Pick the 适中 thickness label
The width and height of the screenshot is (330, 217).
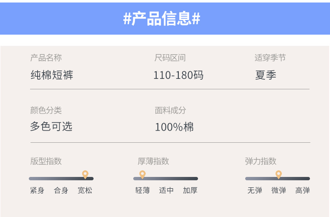click(166, 190)
